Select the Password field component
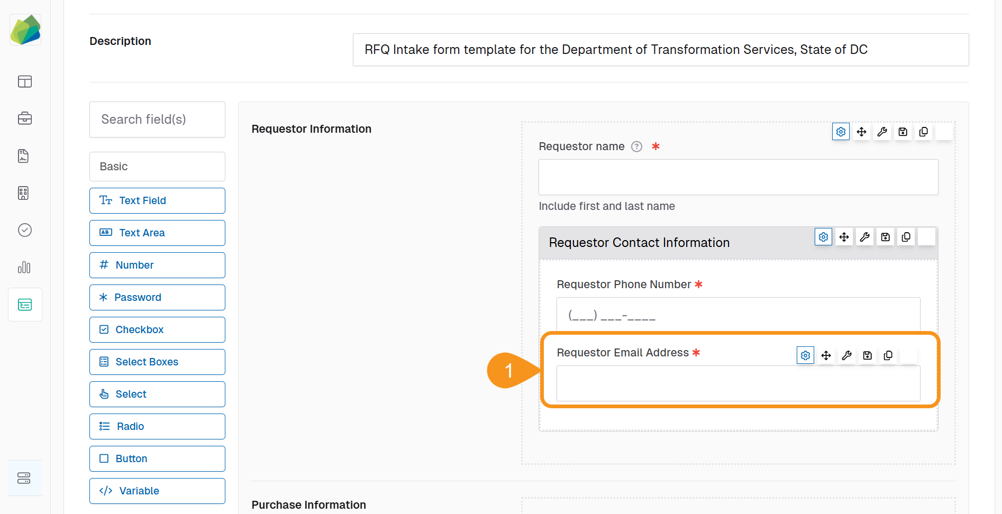The image size is (1002, 514). pos(157,297)
